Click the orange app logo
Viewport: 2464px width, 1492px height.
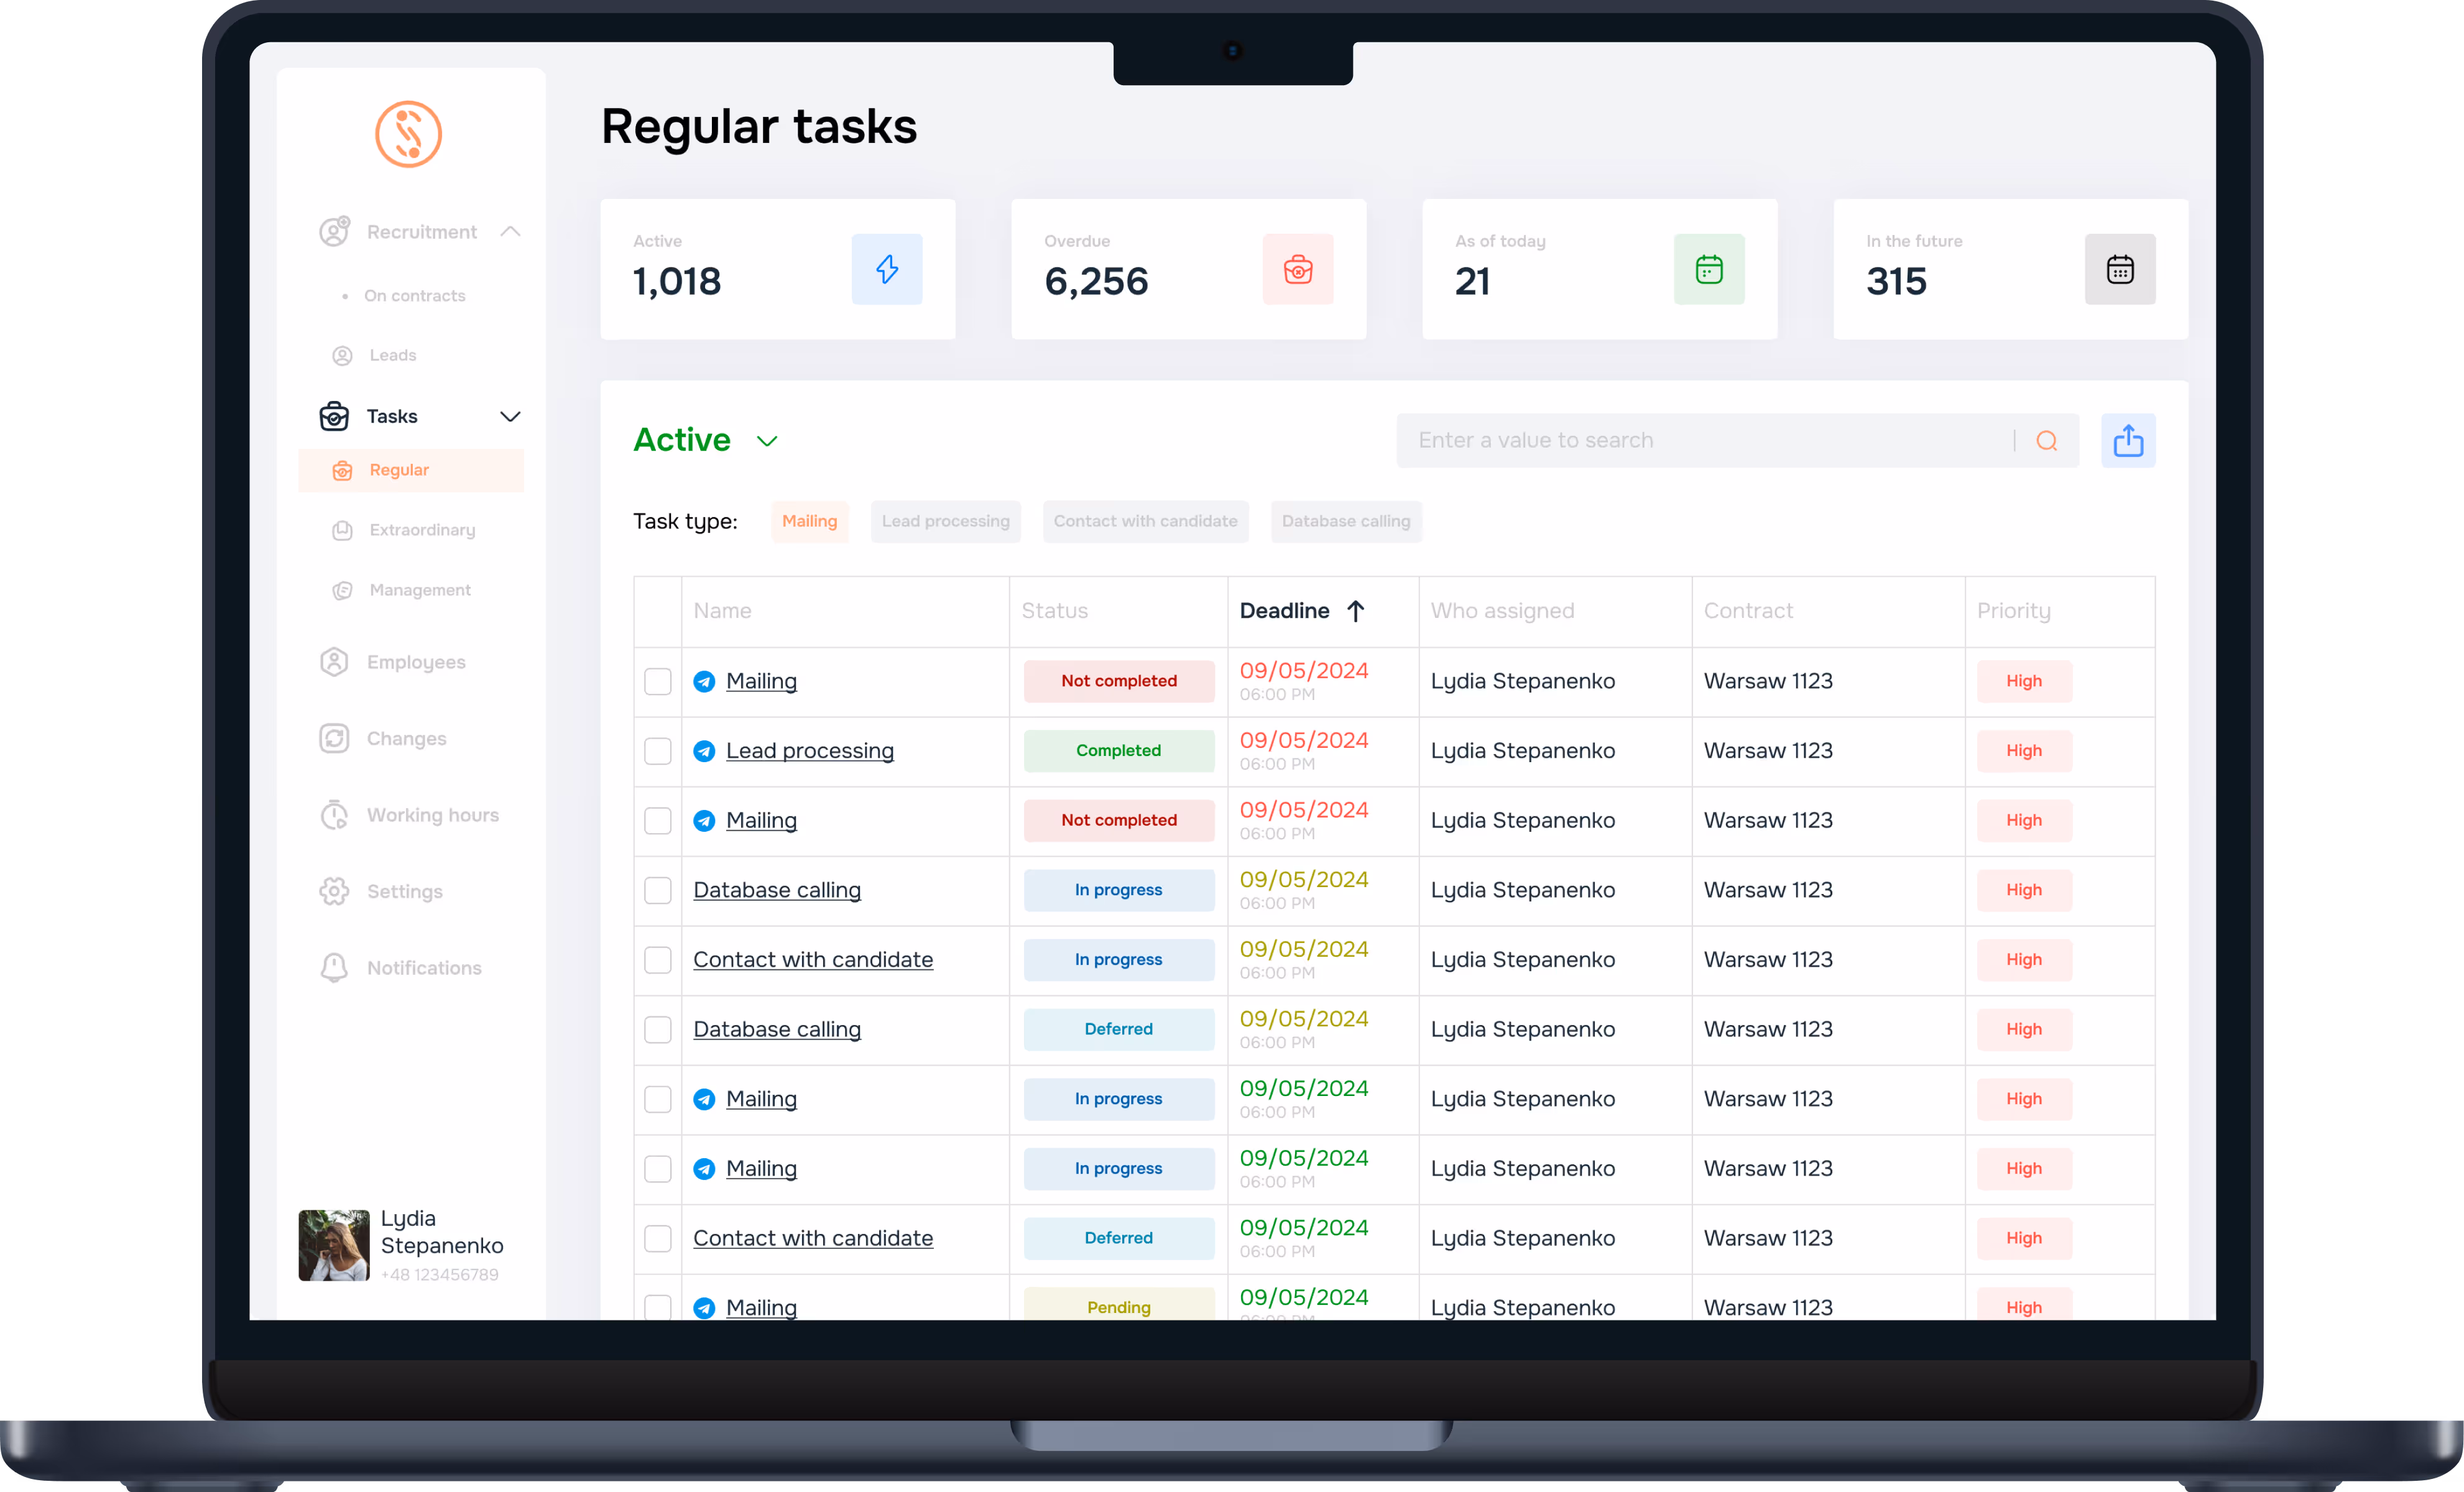408,134
